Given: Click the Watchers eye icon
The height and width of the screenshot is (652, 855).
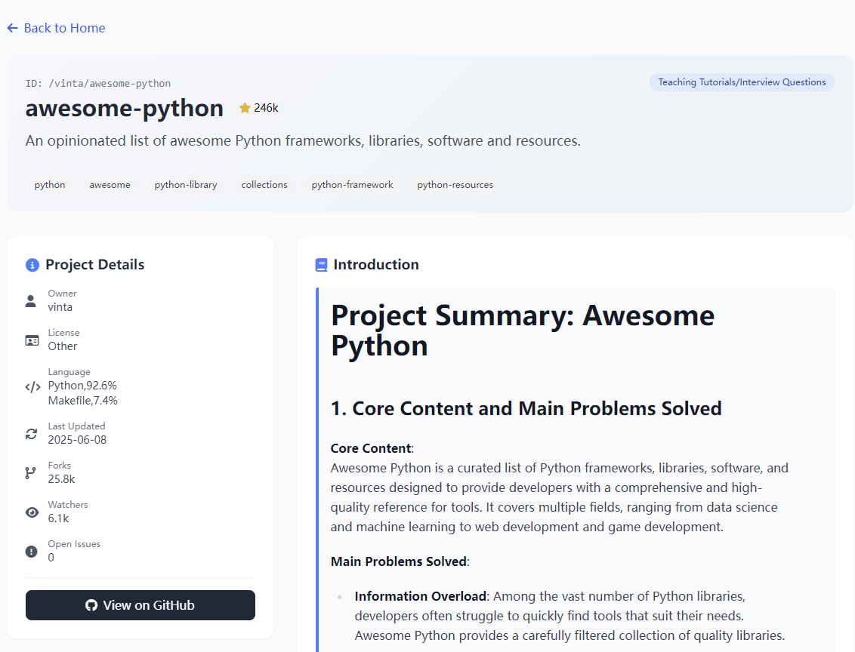Looking at the screenshot, I should click(x=32, y=512).
